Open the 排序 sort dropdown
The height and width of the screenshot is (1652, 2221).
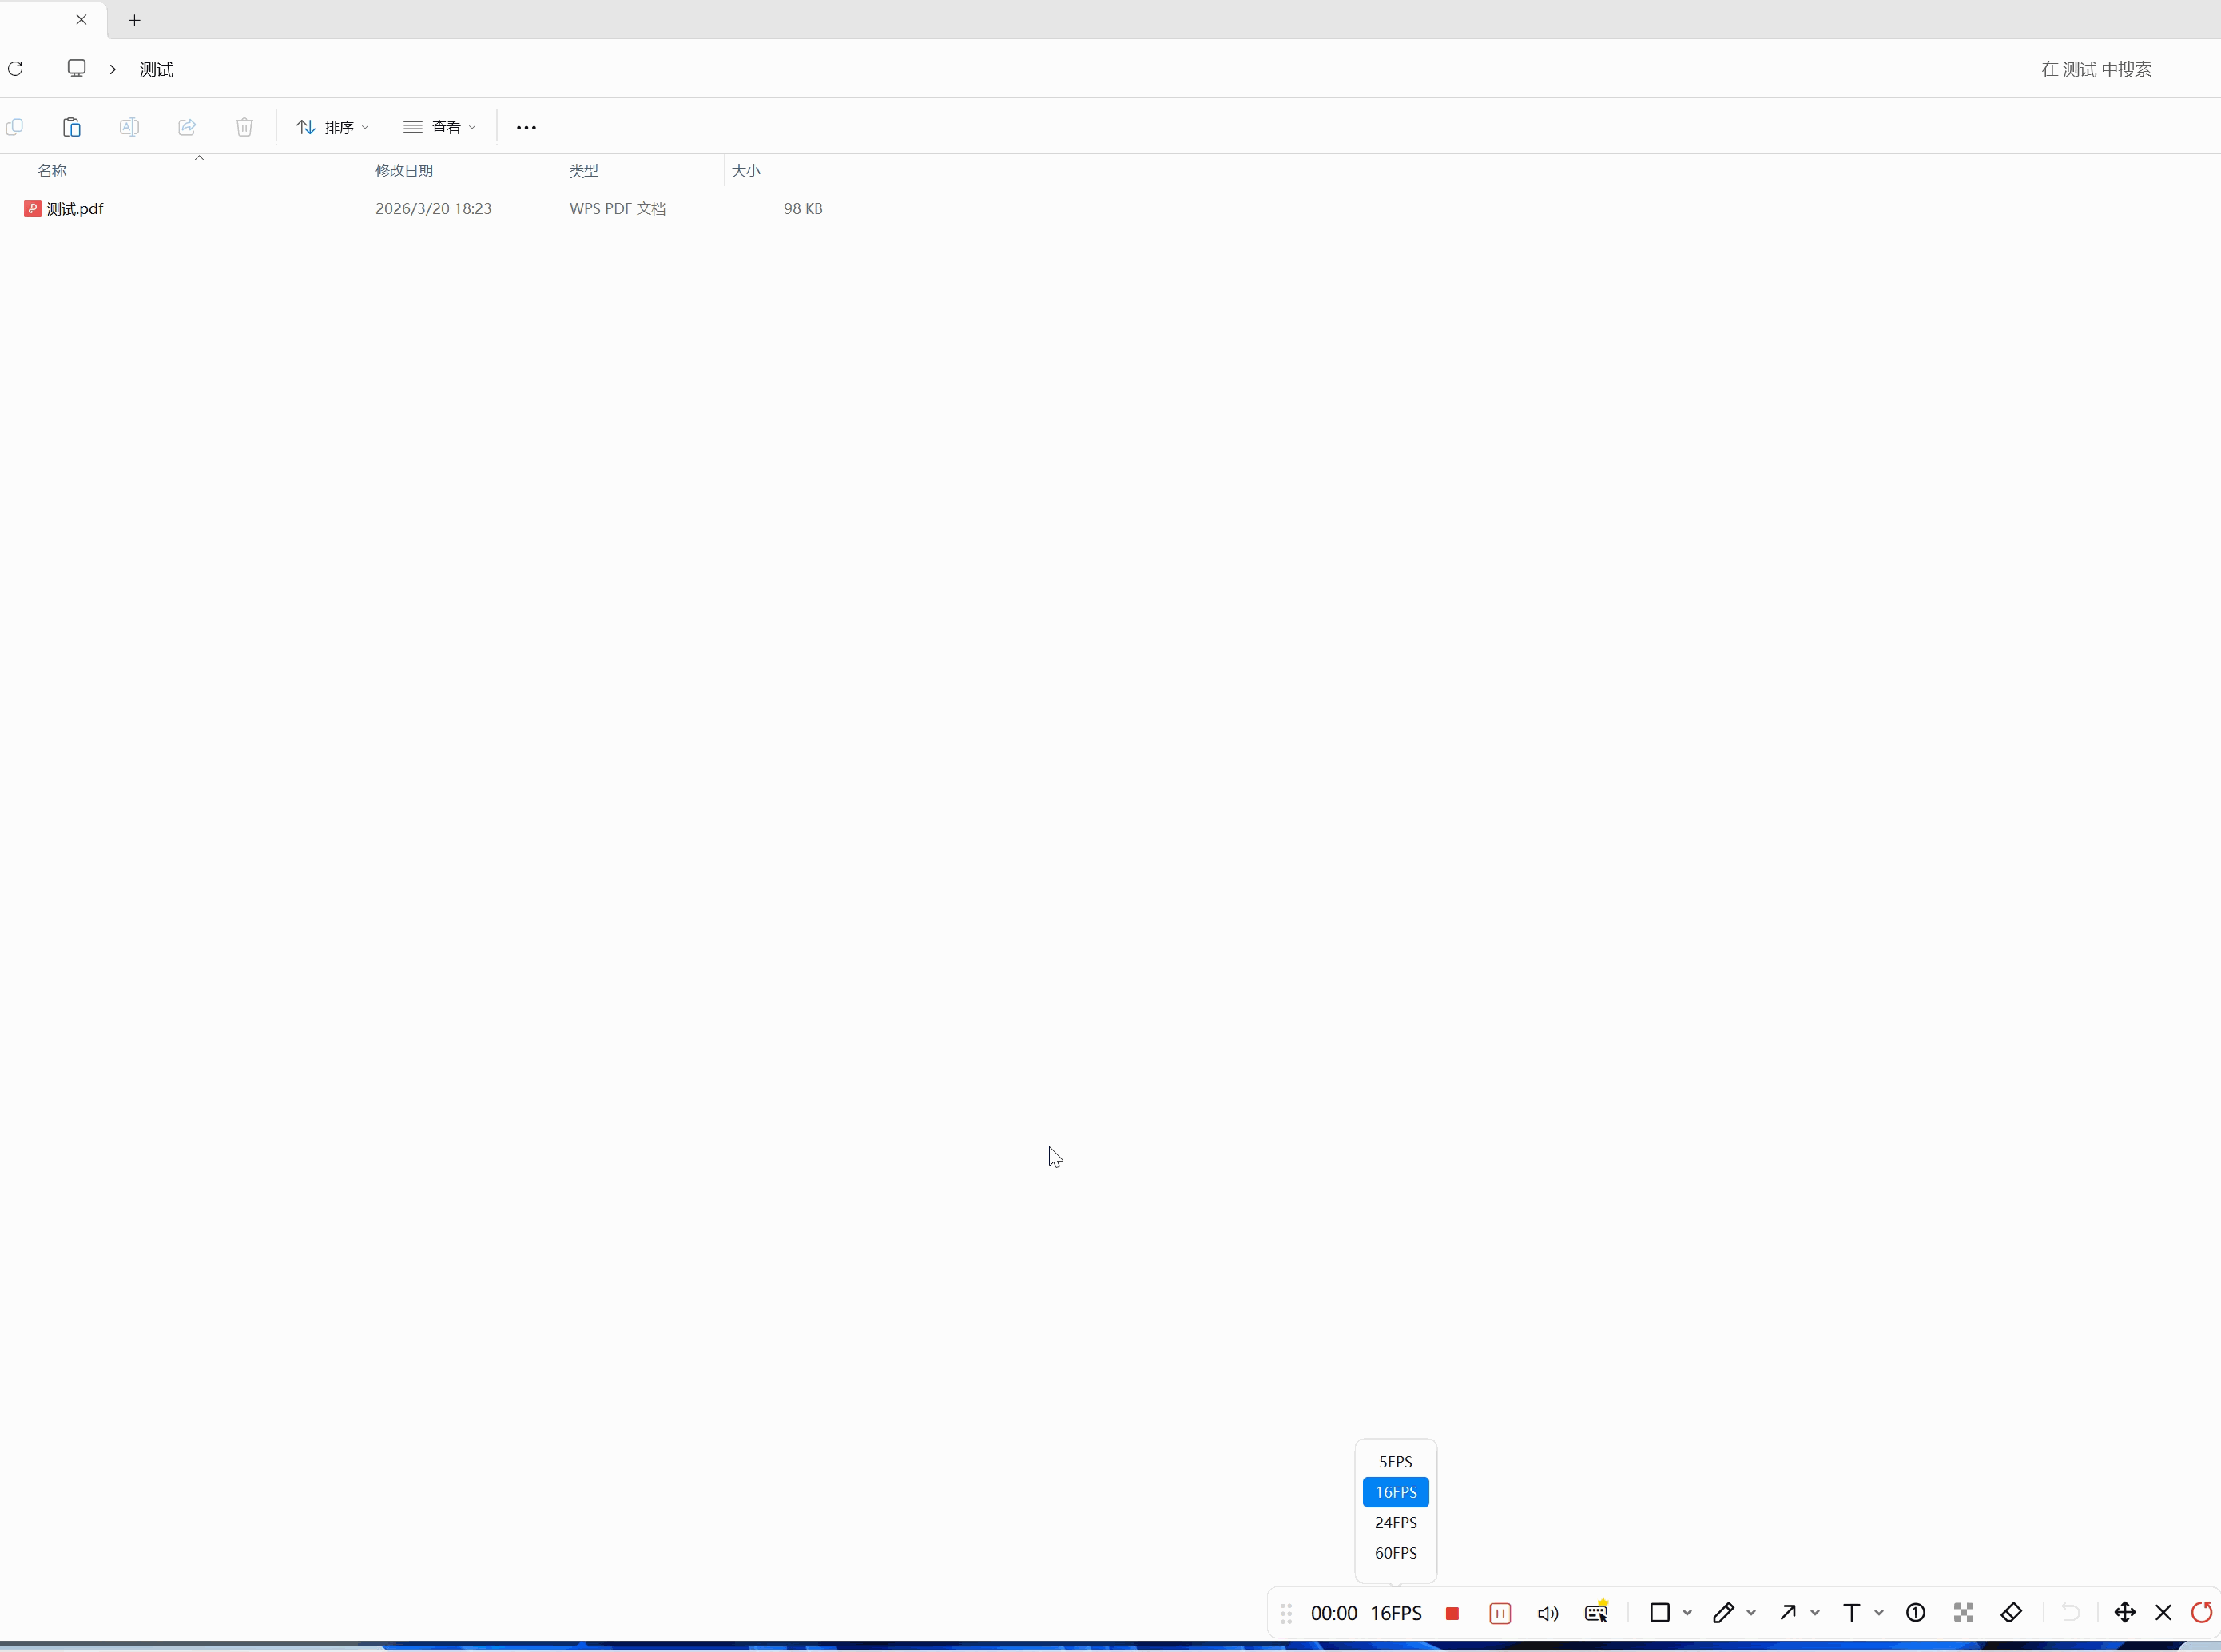tap(333, 127)
